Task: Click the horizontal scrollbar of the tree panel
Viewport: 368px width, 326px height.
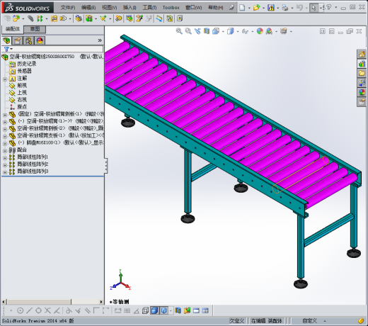Action: tap(52, 302)
